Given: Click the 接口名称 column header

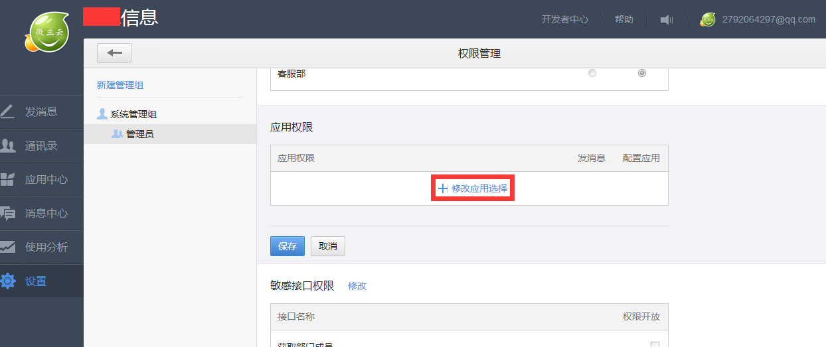Looking at the screenshot, I should [x=296, y=316].
